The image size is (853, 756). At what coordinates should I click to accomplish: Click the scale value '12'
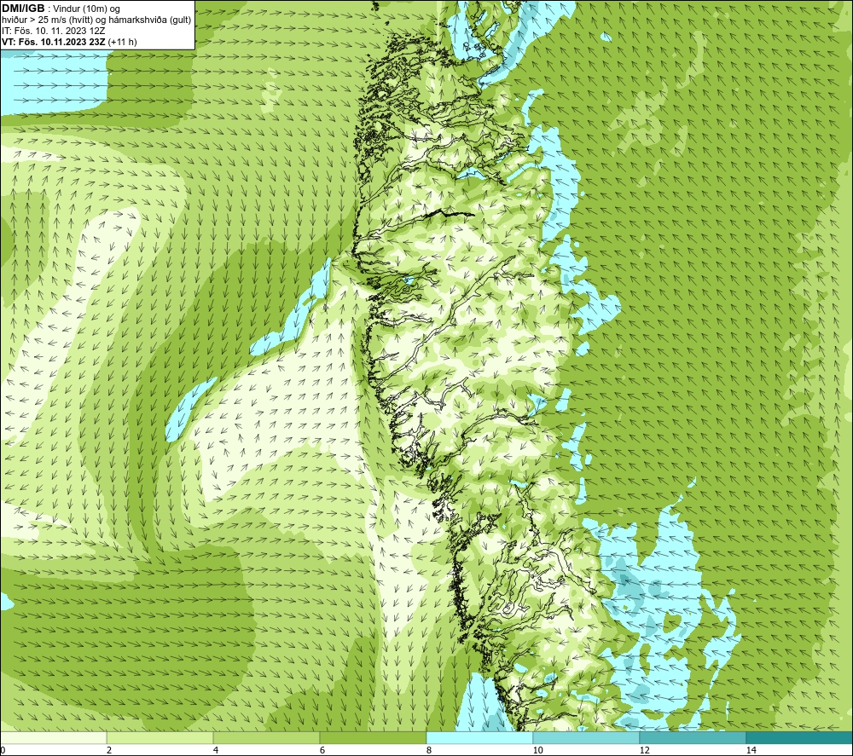(x=644, y=750)
